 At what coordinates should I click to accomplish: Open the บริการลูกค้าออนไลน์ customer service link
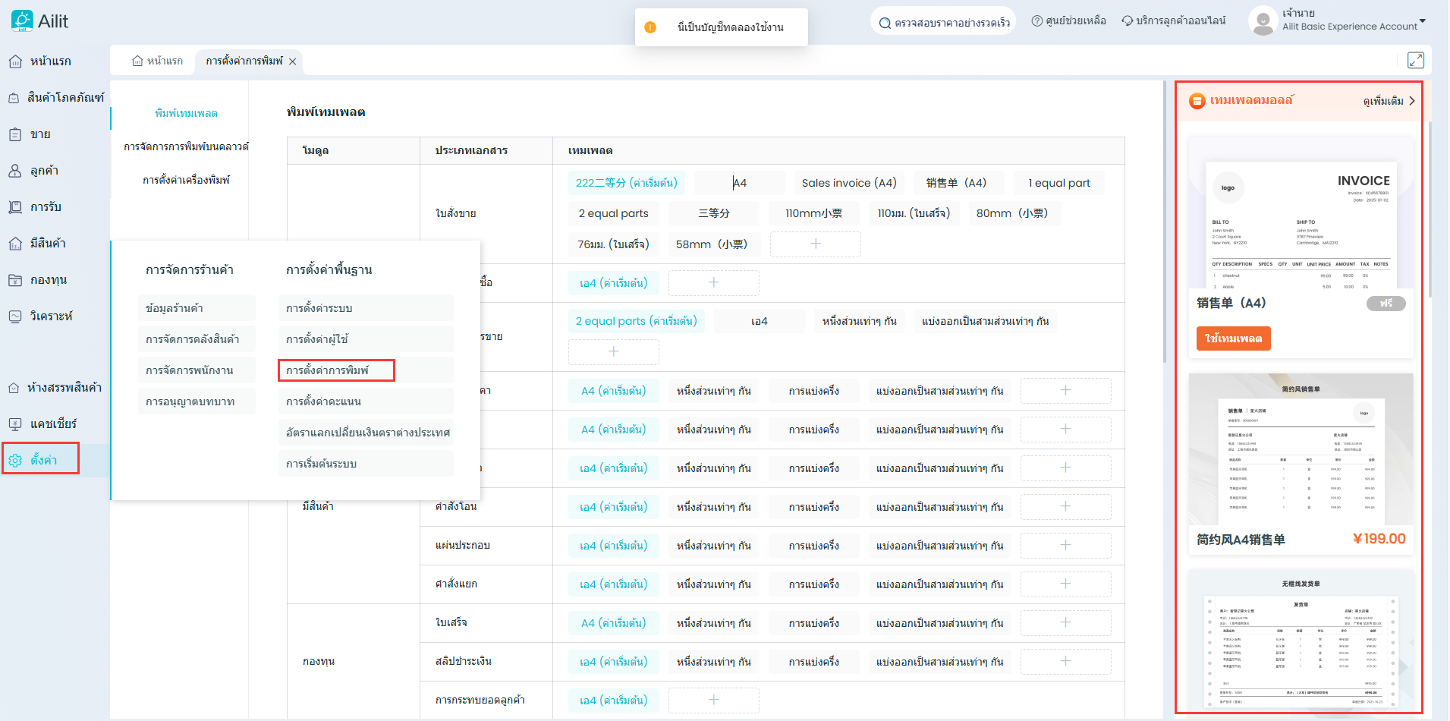pos(1173,21)
